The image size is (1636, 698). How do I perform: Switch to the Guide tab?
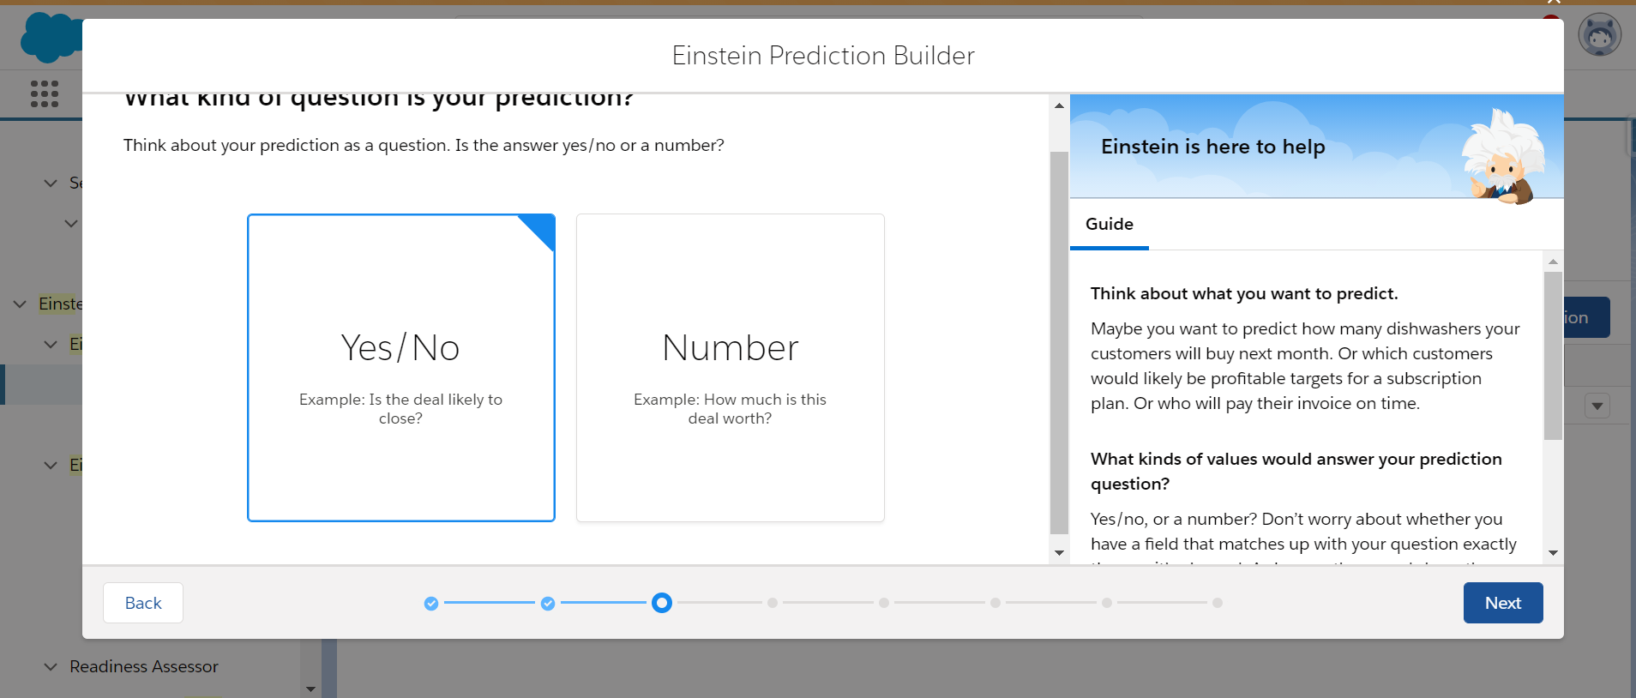pos(1109,224)
